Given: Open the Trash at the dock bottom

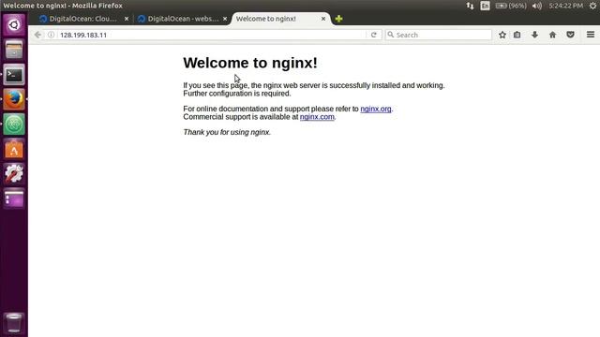Looking at the screenshot, I should pyautogui.click(x=14, y=323).
